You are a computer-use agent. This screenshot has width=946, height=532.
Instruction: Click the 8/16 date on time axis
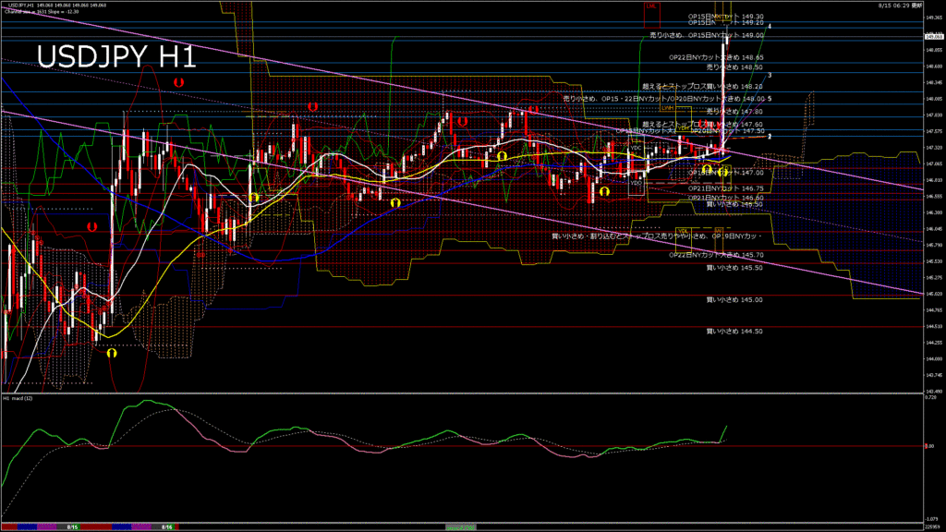pos(168,526)
